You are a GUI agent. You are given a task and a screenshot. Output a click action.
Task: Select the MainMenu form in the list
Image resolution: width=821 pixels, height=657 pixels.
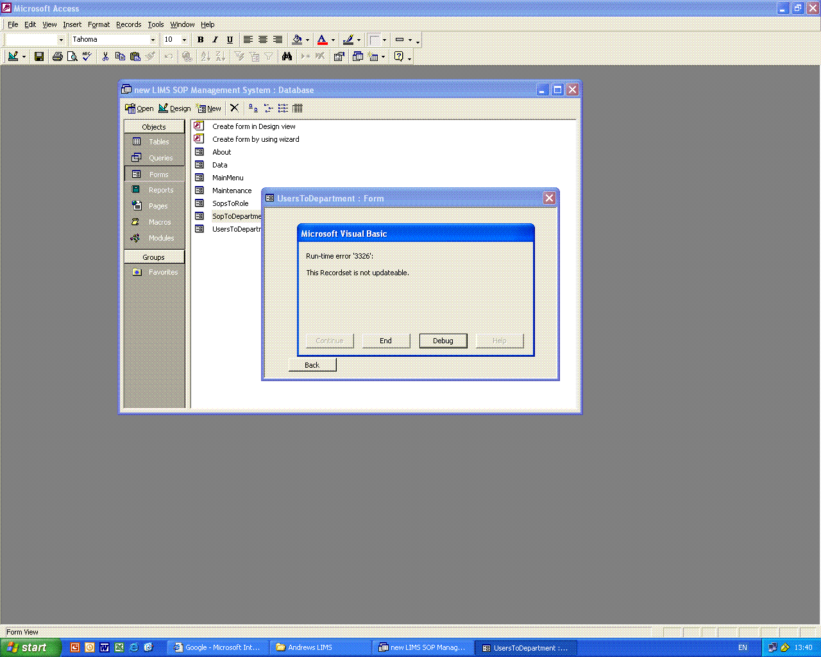coord(228,178)
